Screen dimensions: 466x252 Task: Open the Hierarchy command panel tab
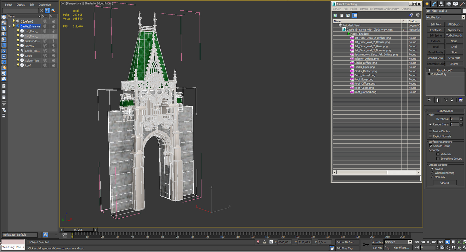442,4
